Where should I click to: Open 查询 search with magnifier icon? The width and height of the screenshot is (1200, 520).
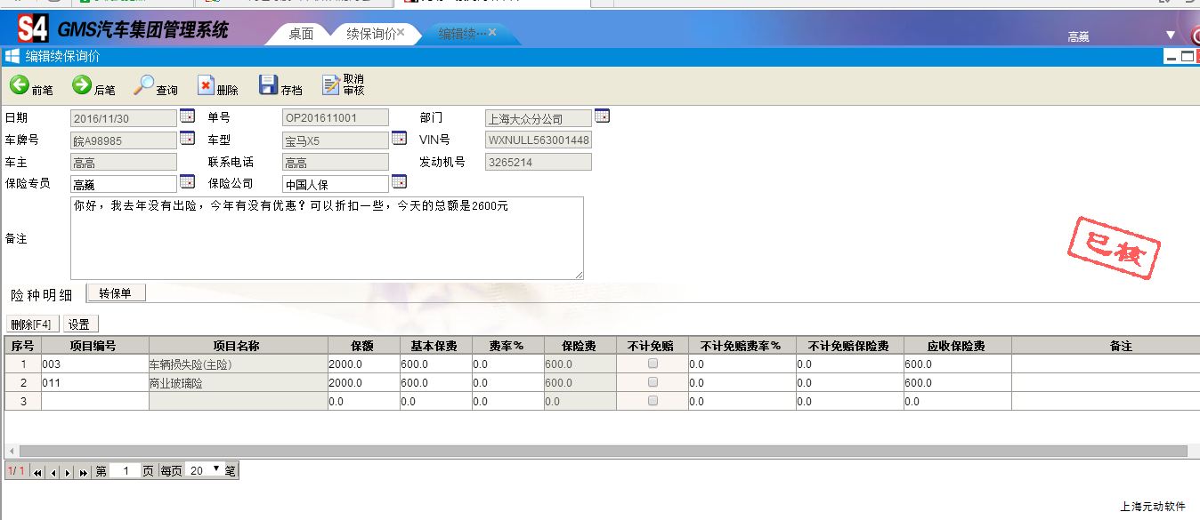(144, 85)
